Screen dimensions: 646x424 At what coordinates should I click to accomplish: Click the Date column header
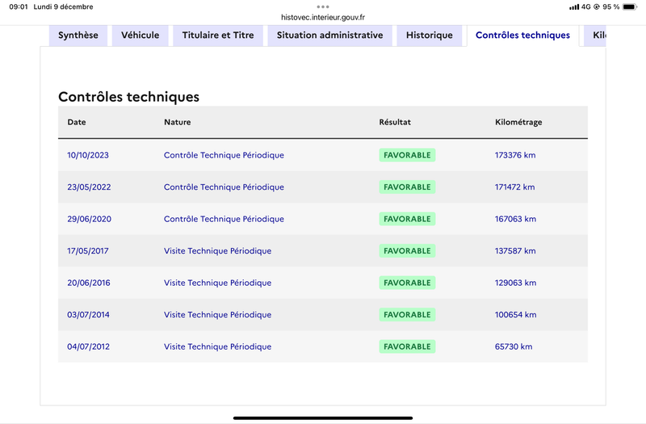(x=77, y=122)
